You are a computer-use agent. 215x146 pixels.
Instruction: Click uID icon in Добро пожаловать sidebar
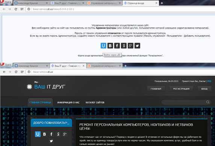tap(38, 134)
